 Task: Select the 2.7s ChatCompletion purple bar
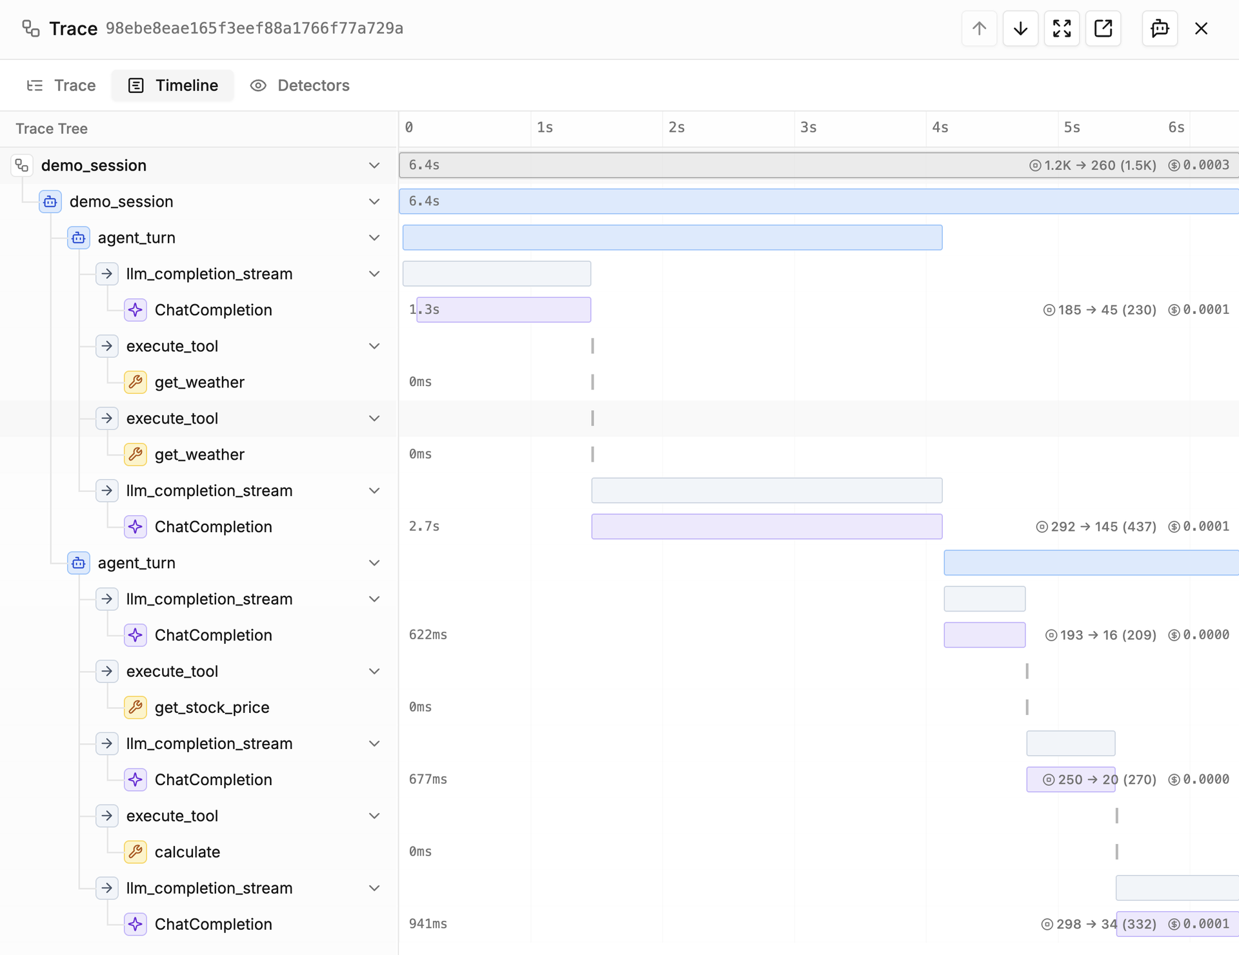pyautogui.click(x=767, y=526)
